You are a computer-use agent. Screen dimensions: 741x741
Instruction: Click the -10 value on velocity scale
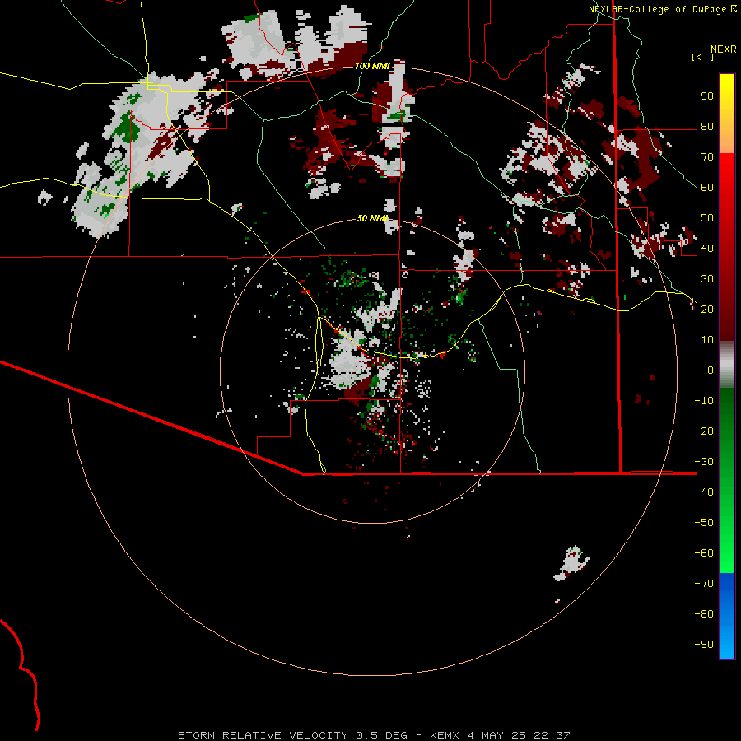[x=704, y=401]
